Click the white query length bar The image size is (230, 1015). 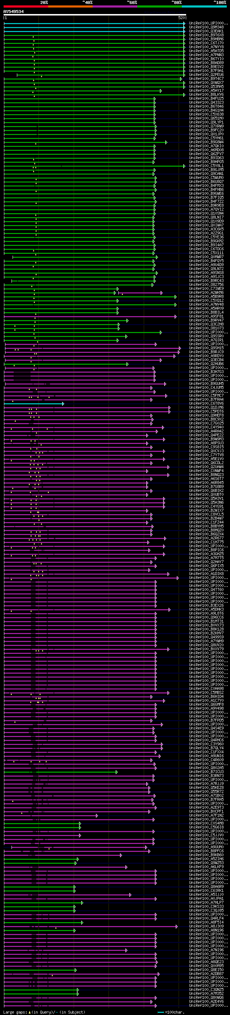[x=95, y=15]
